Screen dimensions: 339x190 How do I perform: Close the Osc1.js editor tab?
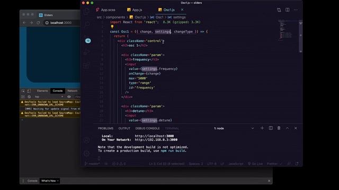(x=182, y=9)
